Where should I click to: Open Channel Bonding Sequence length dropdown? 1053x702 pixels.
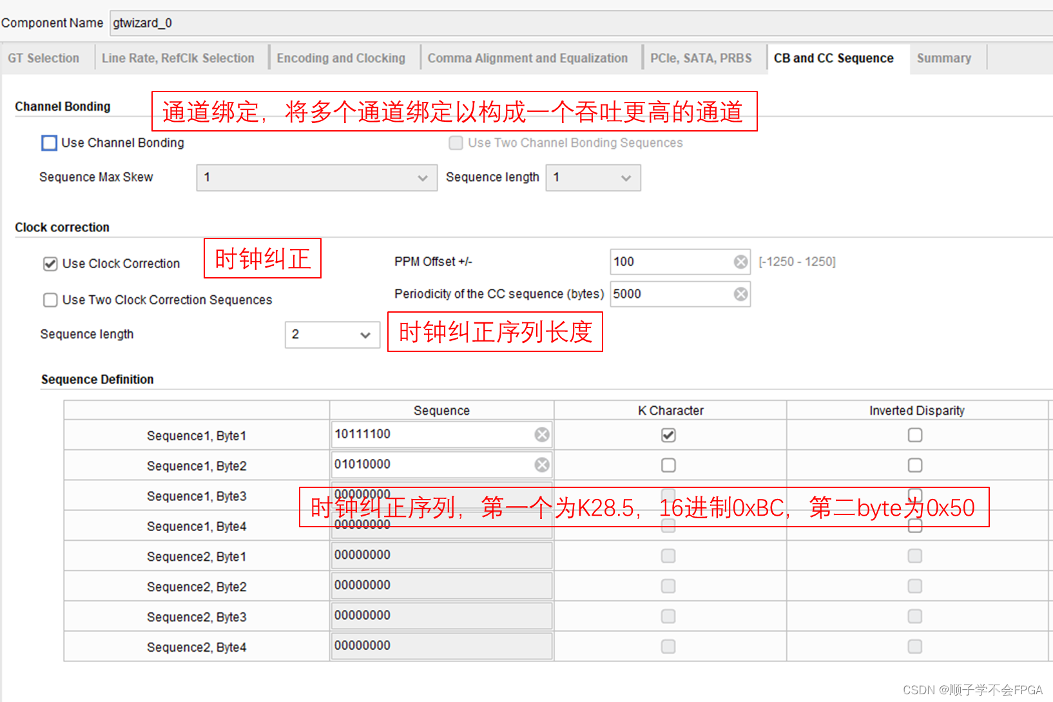pyautogui.click(x=594, y=177)
